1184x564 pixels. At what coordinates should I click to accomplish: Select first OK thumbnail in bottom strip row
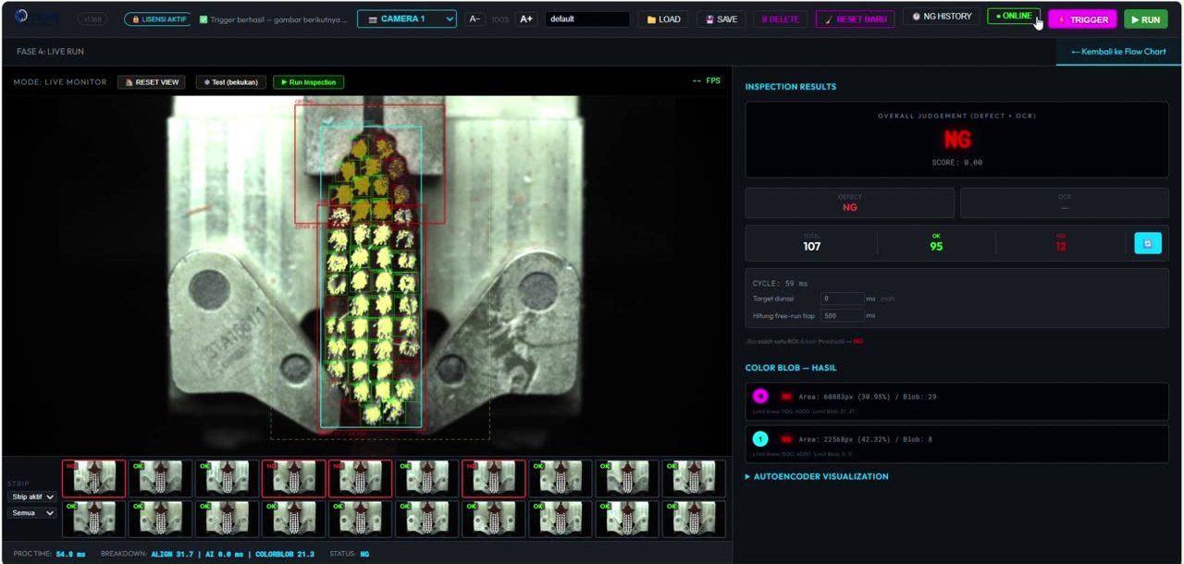[x=94, y=519]
